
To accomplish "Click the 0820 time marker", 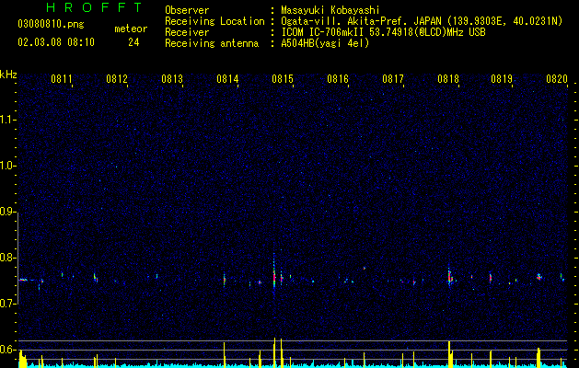I will (557, 79).
